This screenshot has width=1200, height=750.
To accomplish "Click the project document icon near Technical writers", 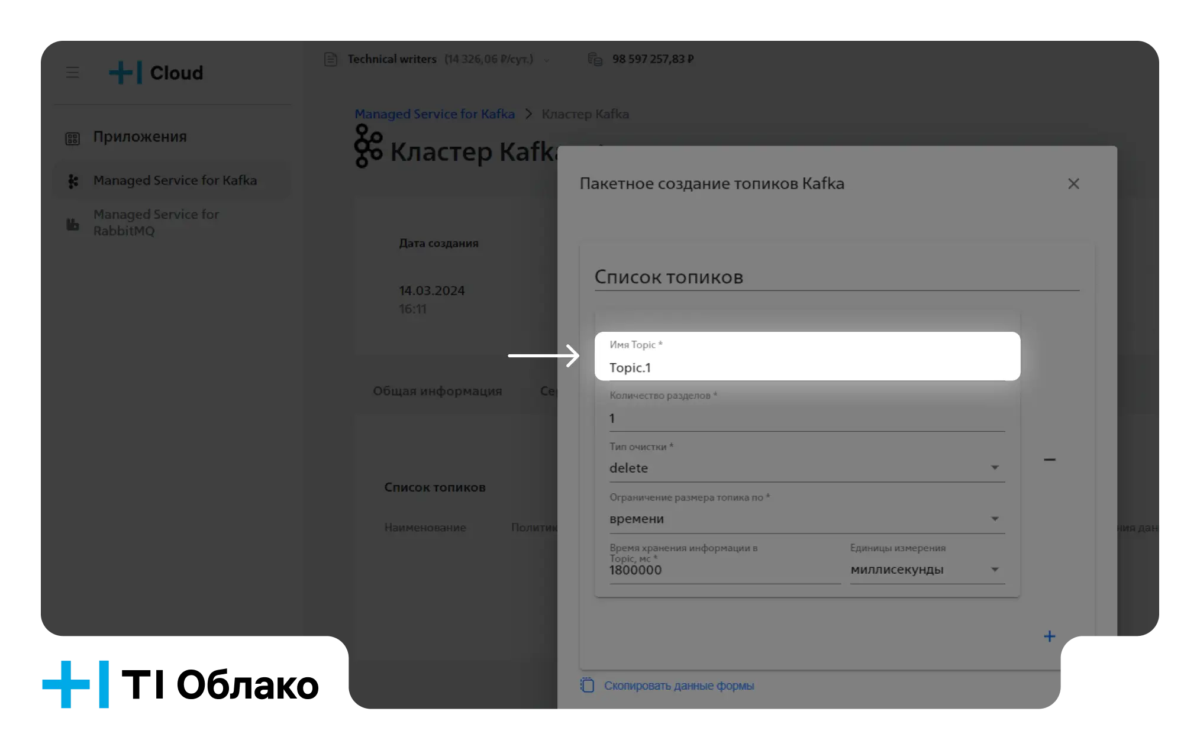I will pos(331,60).
